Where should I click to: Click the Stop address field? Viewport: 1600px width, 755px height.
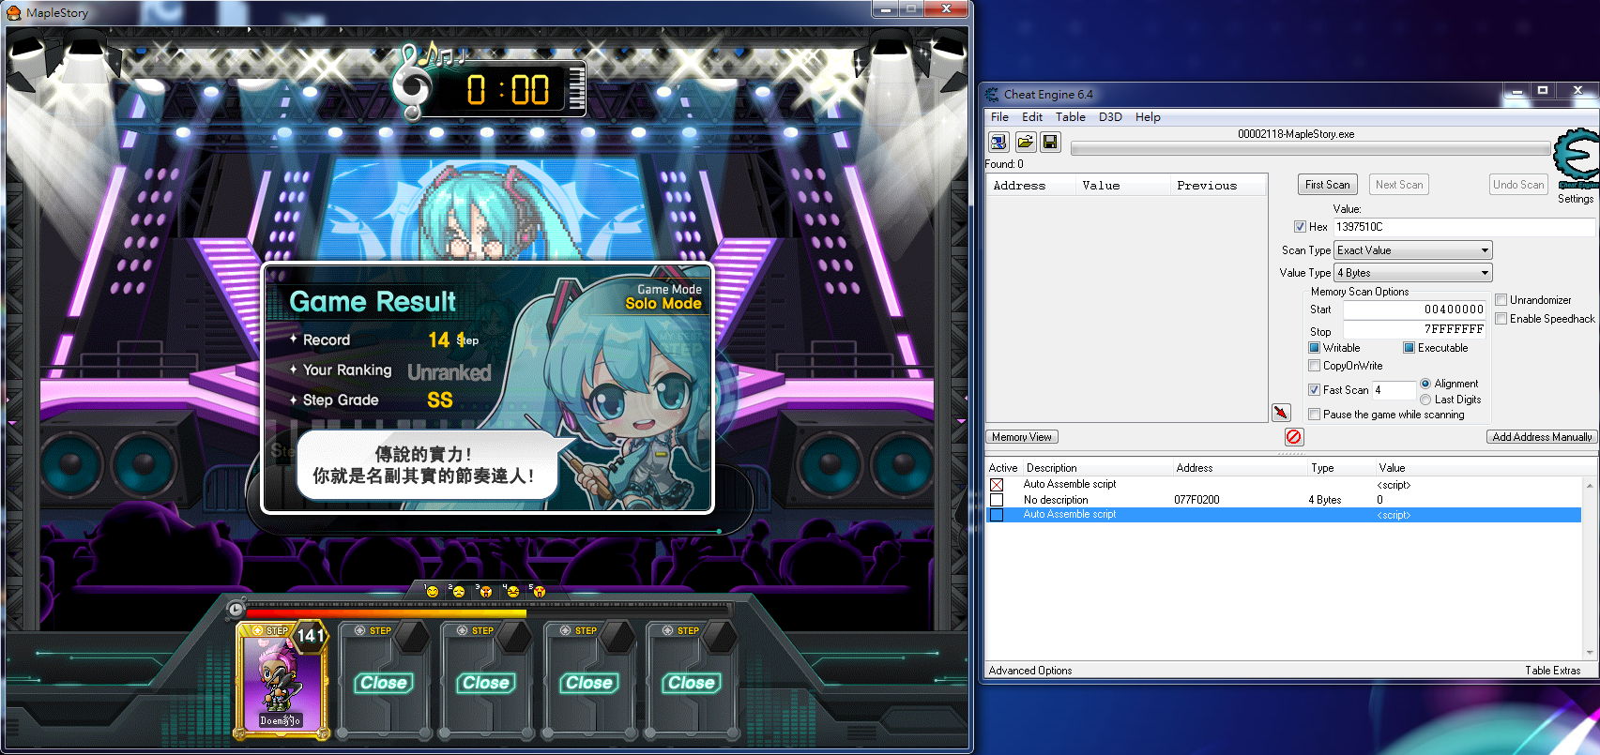(1414, 329)
